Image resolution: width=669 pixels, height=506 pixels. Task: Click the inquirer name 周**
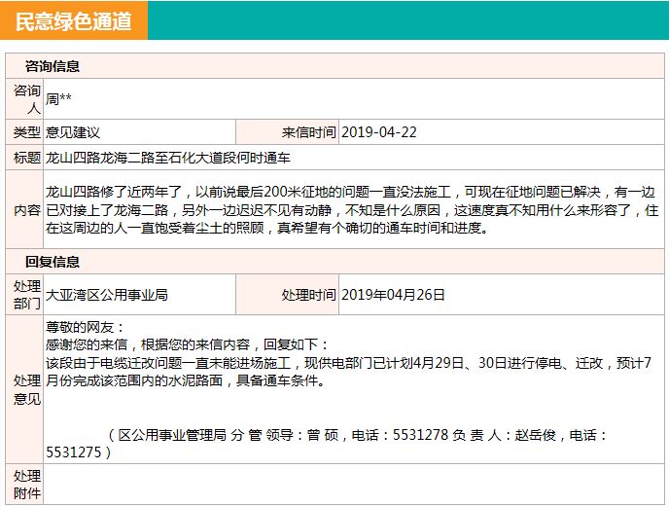coord(59,99)
